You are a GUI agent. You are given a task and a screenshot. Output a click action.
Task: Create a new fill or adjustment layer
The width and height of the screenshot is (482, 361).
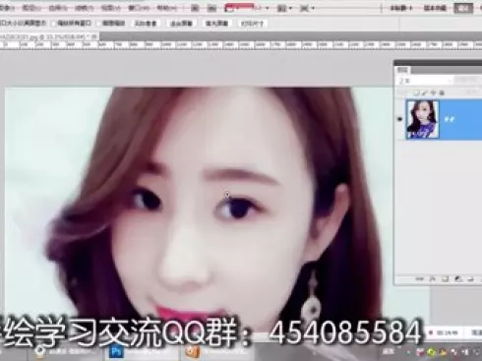(458, 279)
